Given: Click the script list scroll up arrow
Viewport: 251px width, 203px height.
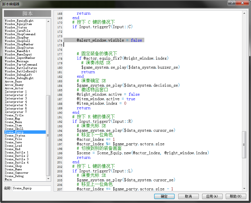Looking at the screenshot, I should (48, 21).
